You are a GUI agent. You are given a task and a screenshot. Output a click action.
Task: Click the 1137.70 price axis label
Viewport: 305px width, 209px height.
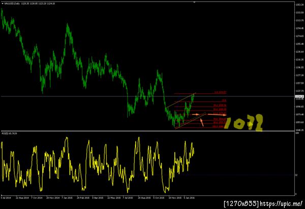[299, 91]
